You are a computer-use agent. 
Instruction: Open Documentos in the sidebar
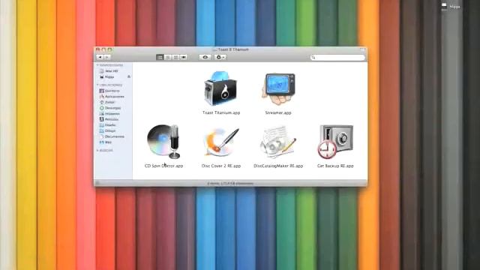pos(112,136)
